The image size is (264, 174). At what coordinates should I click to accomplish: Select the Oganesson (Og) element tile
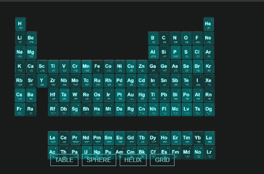point(209,109)
